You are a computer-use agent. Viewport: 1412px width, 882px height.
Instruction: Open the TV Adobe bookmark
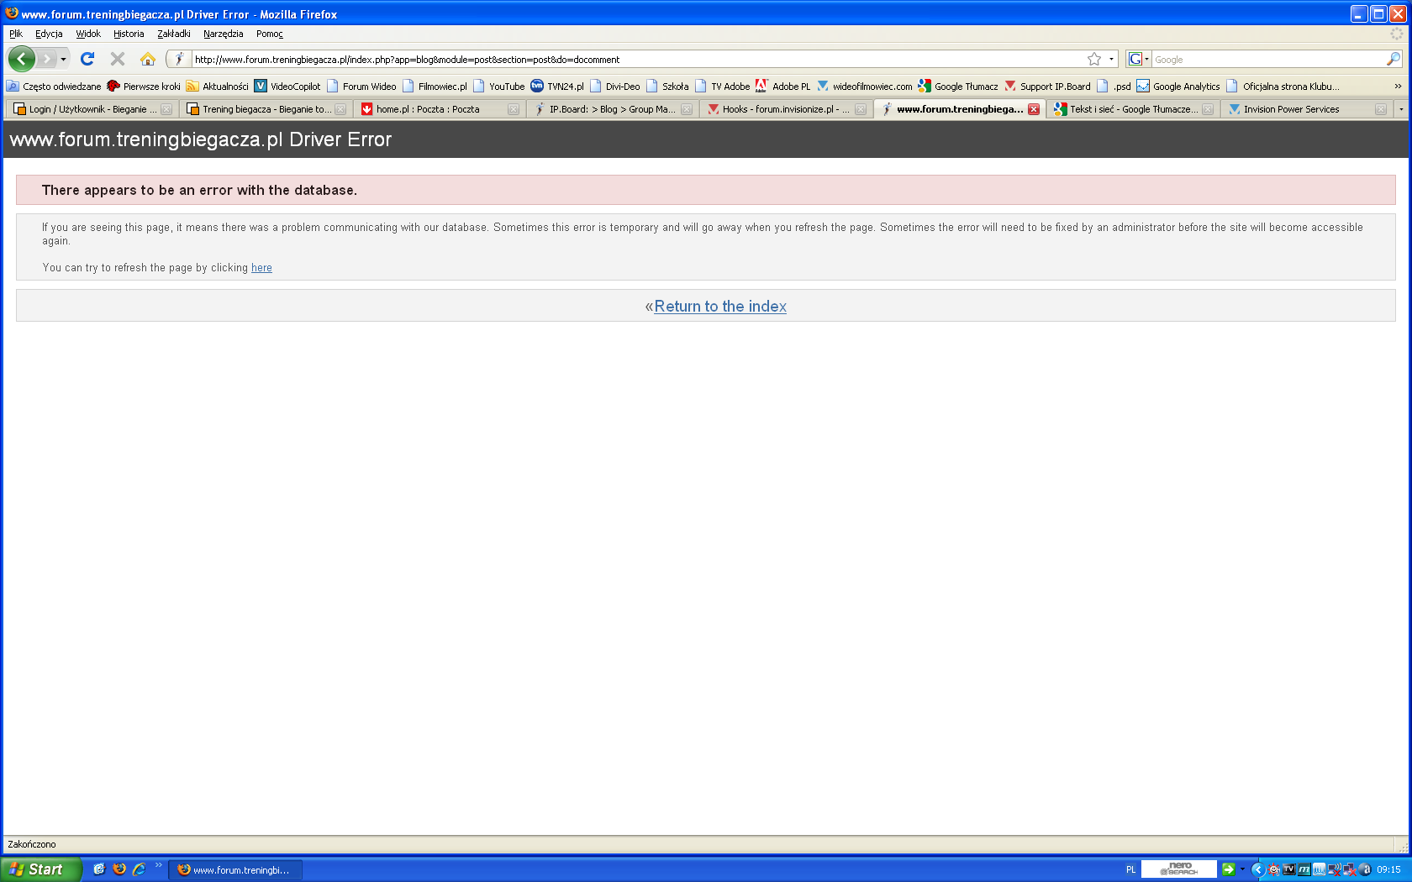722,86
